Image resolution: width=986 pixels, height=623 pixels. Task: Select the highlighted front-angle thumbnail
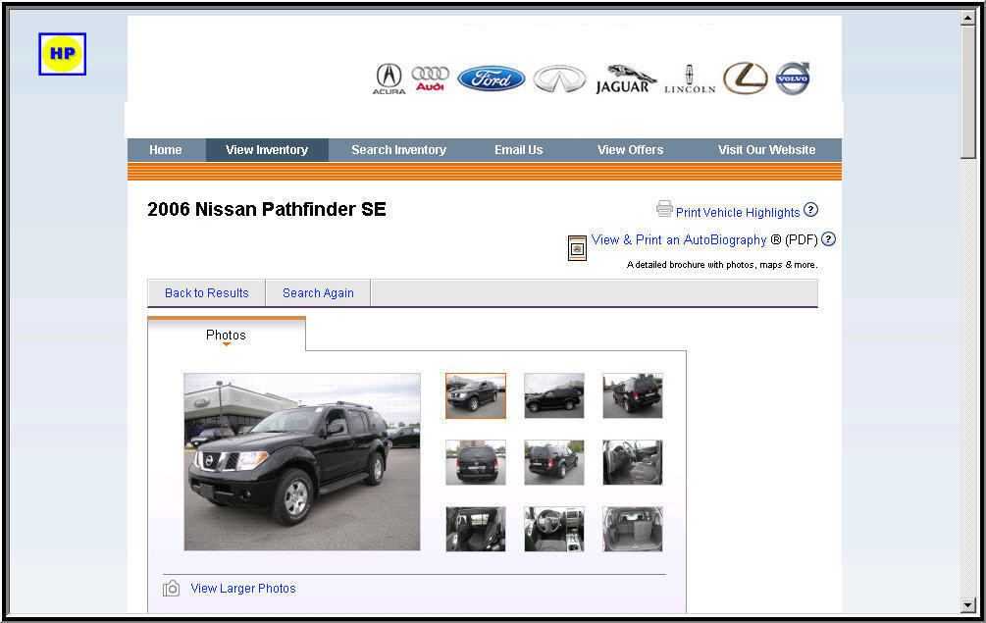(x=476, y=395)
